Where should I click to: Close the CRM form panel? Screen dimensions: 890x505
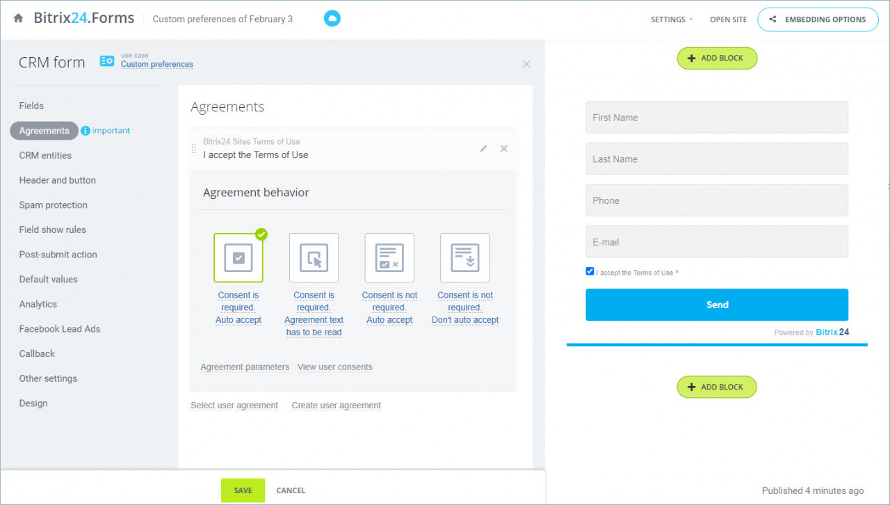[x=526, y=64]
